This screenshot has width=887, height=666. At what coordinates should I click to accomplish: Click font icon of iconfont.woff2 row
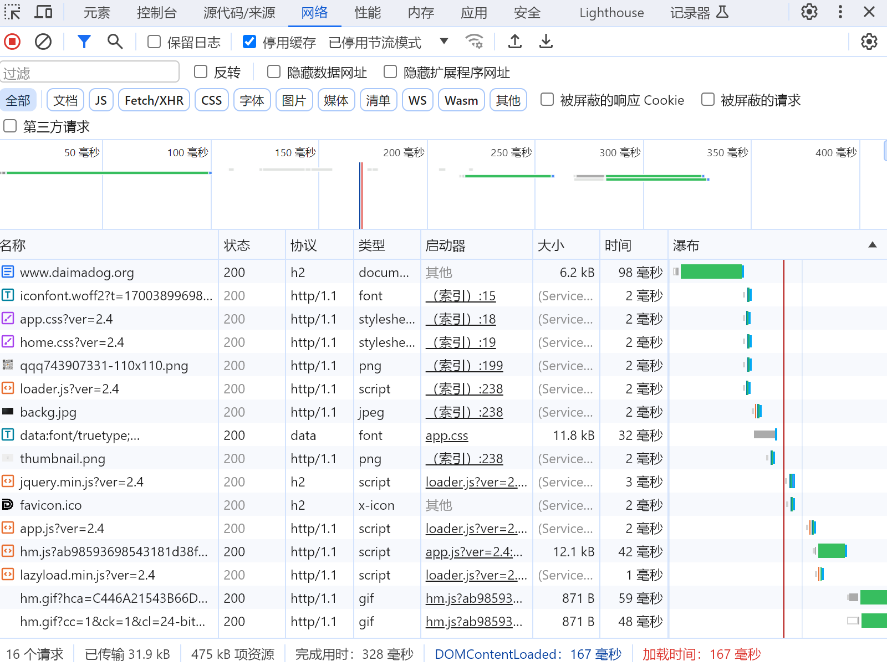(x=8, y=295)
